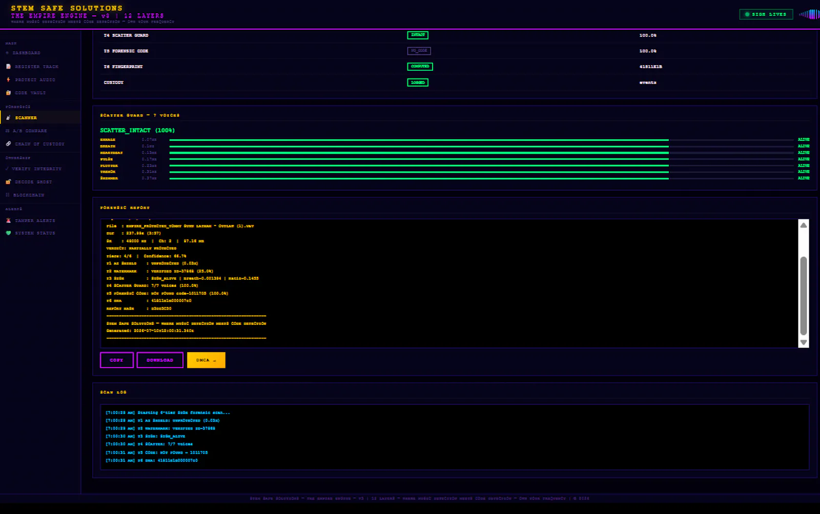Copy the forensic report
This screenshot has height=514, width=820.
click(x=117, y=360)
